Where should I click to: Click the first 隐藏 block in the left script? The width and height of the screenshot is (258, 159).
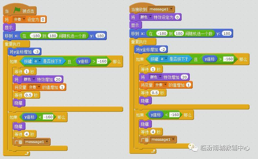pos(19,103)
